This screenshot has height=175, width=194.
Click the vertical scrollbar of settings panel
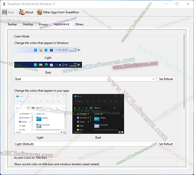184,71
